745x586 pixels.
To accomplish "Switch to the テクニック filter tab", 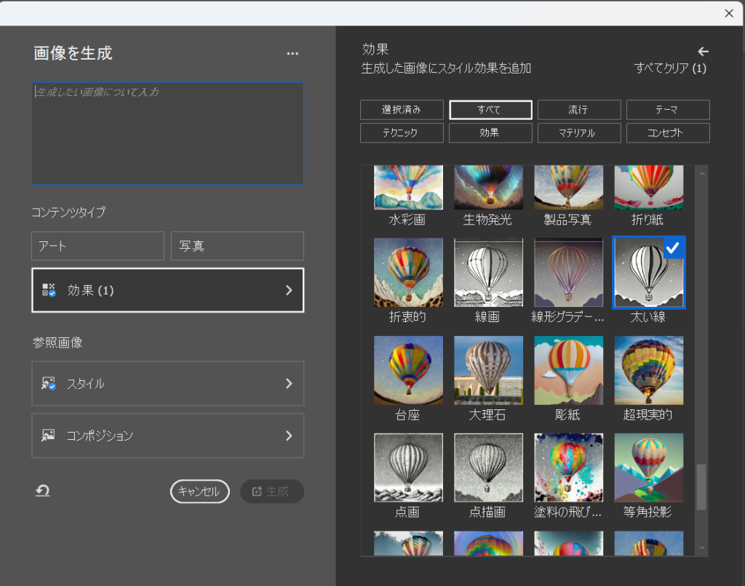I will point(401,133).
